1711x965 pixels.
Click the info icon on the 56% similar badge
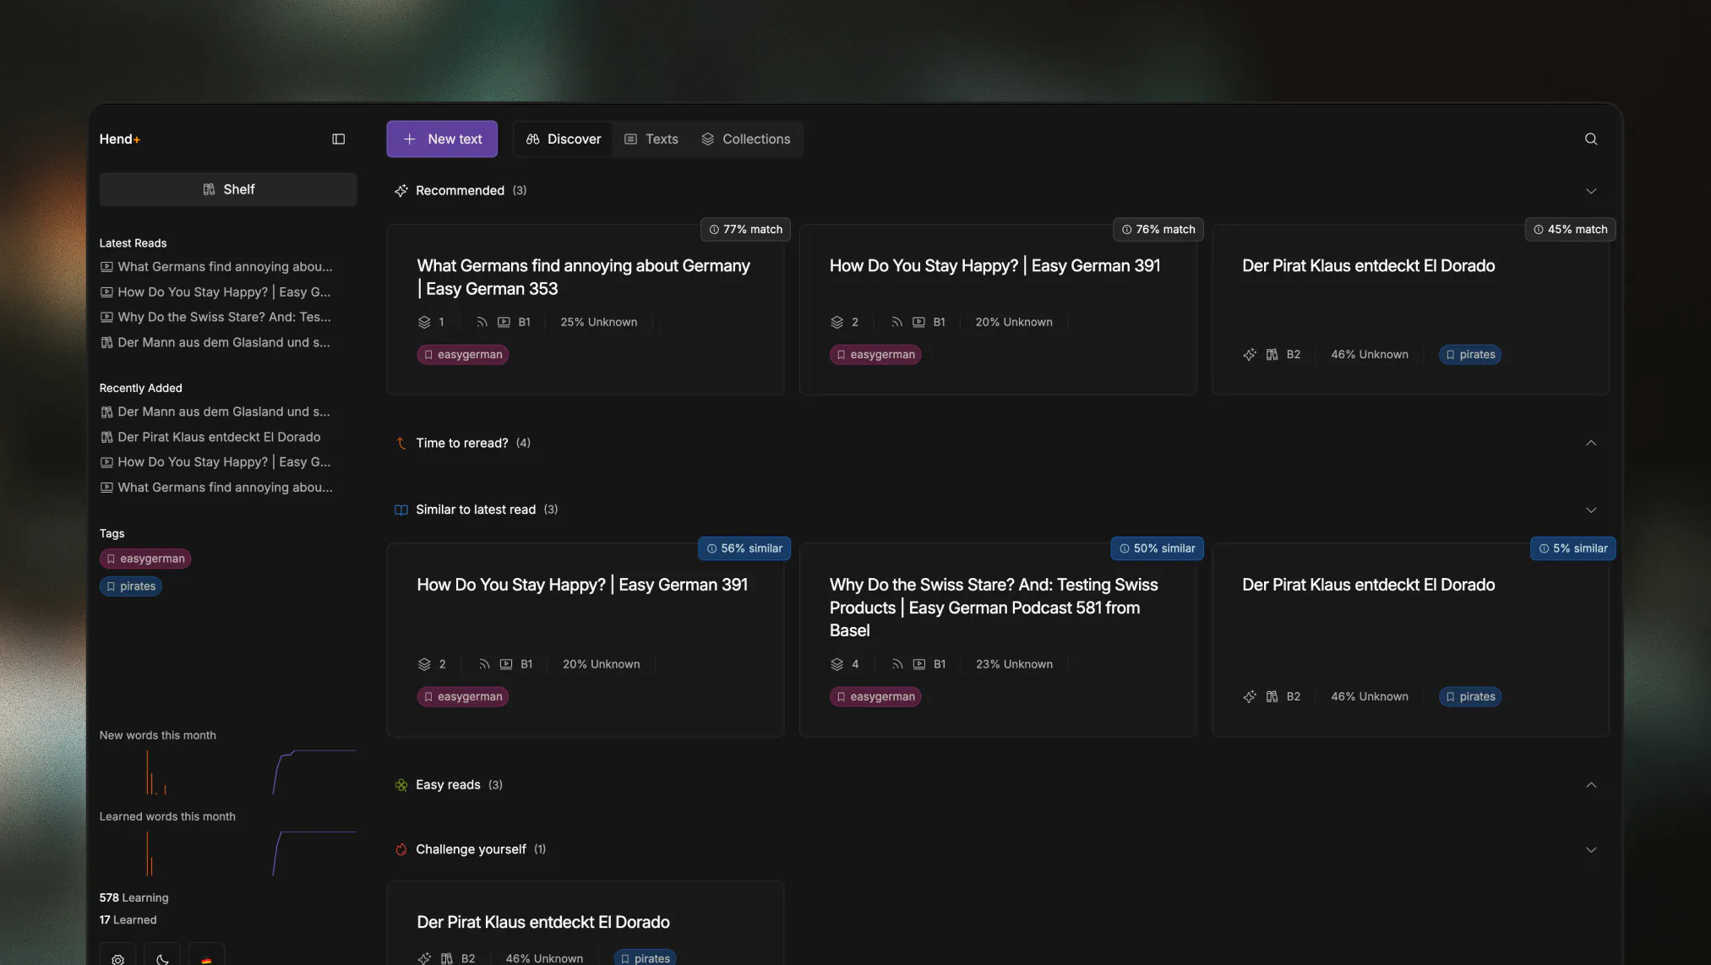tap(711, 549)
